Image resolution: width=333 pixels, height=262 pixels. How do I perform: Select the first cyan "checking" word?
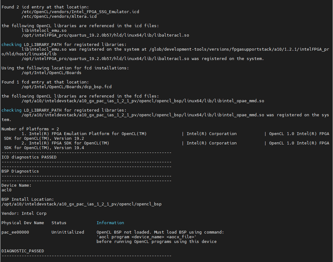click(x=11, y=44)
